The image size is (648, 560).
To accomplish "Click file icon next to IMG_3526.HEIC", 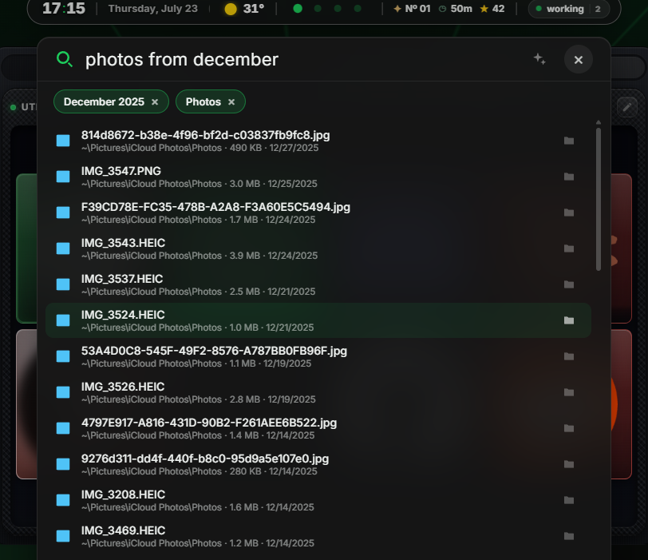I will 63,392.
